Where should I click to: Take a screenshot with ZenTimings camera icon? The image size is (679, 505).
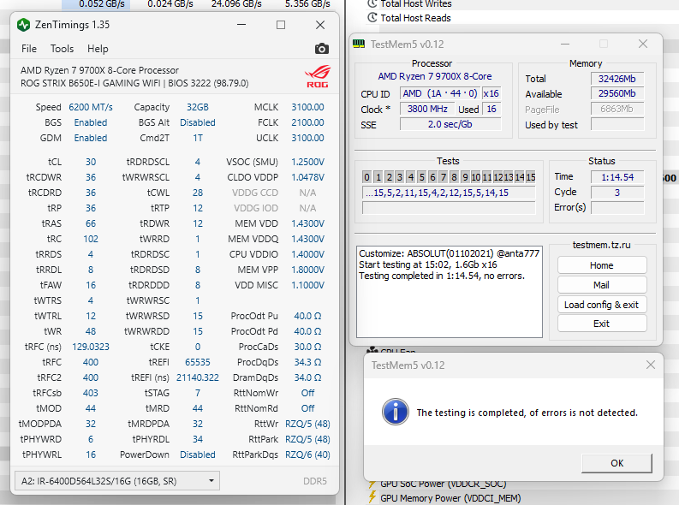pos(321,49)
